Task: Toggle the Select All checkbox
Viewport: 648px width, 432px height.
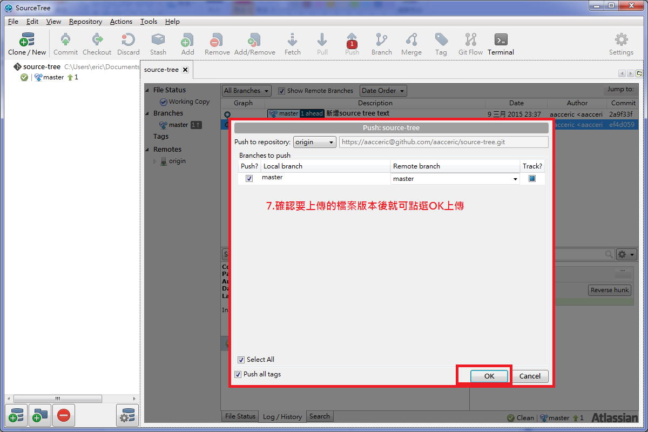Action: 241,360
